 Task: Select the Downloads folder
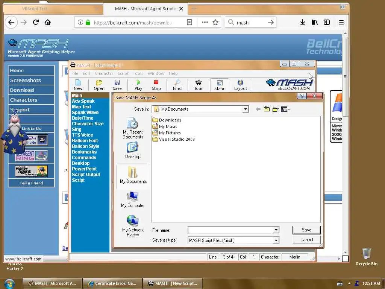point(167,120)
